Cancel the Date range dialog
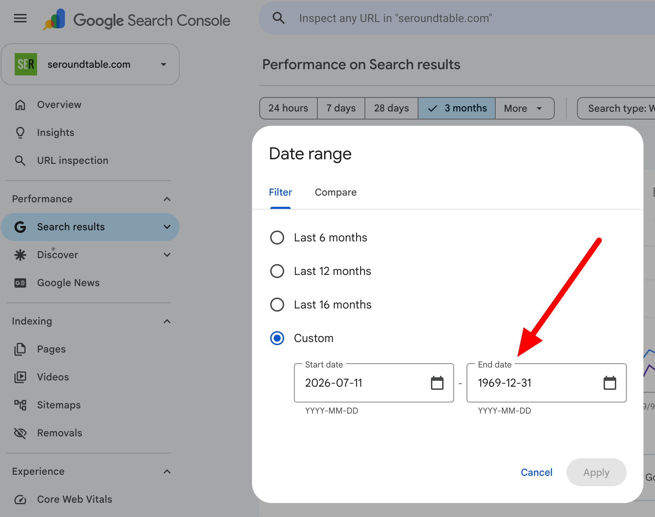 (x=537, y=472)
